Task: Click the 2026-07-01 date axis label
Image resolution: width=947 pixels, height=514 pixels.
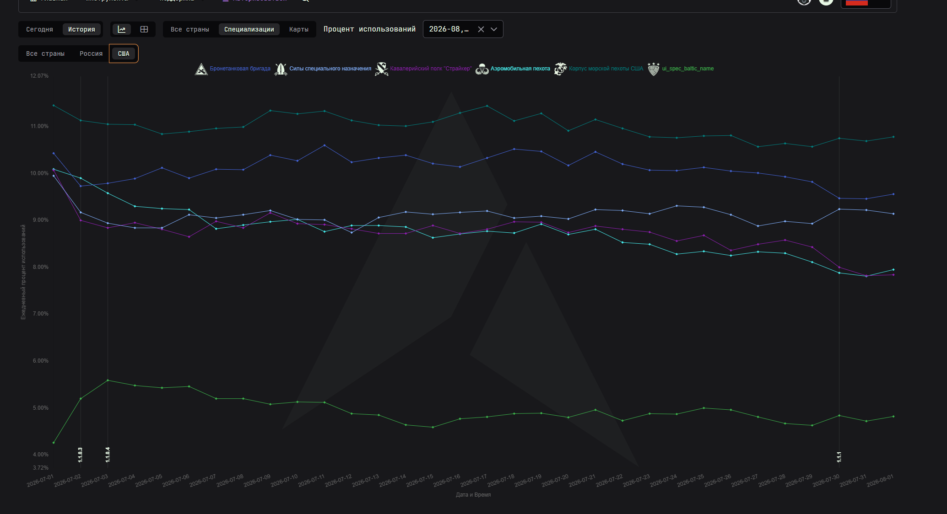Action: click(40, 481)
